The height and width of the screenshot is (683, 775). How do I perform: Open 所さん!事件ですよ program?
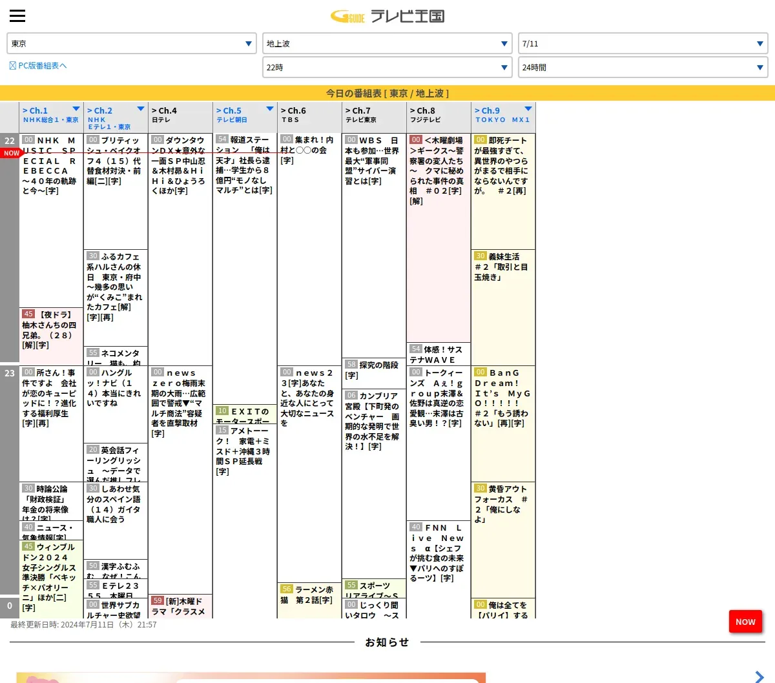(x=51, y=423)
